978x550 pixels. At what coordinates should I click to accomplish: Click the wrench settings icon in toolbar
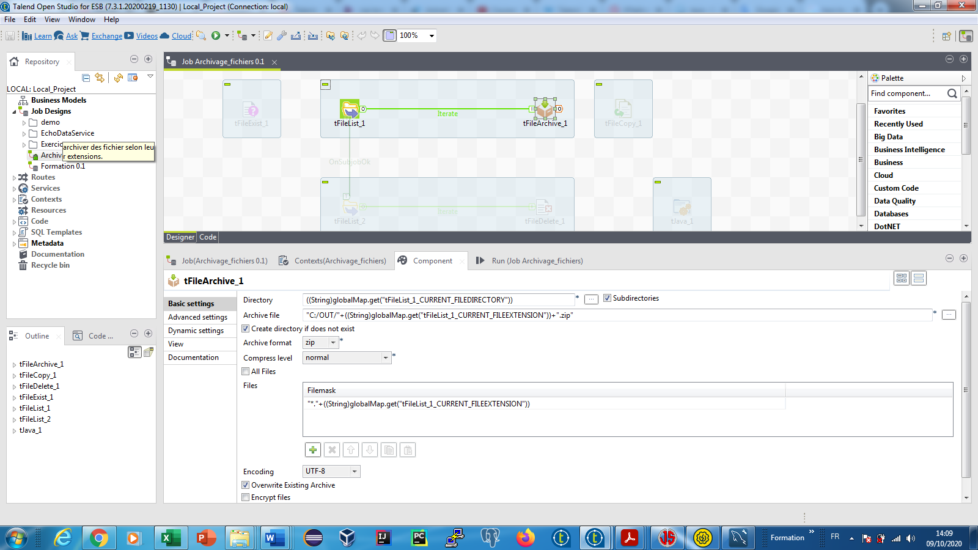pyautogui.click(x=282, y=35)
